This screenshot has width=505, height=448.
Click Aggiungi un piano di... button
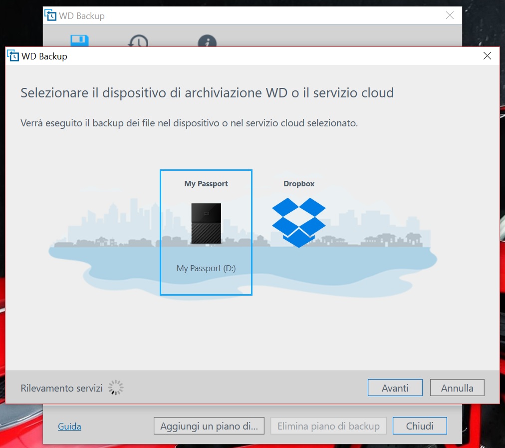(209, 426)
